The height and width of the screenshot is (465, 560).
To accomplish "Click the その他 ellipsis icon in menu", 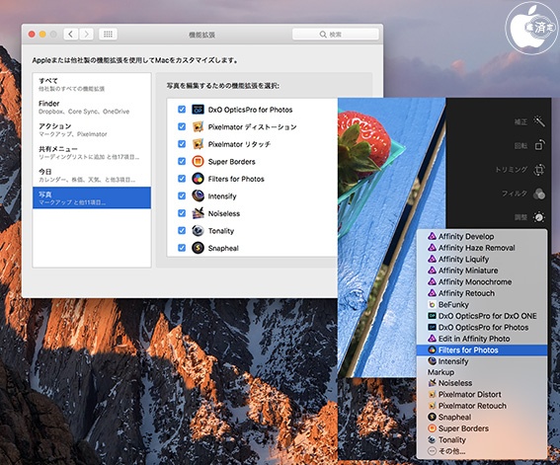I will pos(432,451).
